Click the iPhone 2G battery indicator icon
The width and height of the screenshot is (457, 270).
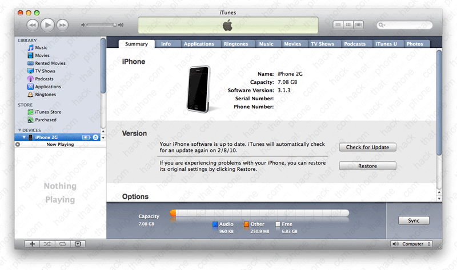coord(86,137)
